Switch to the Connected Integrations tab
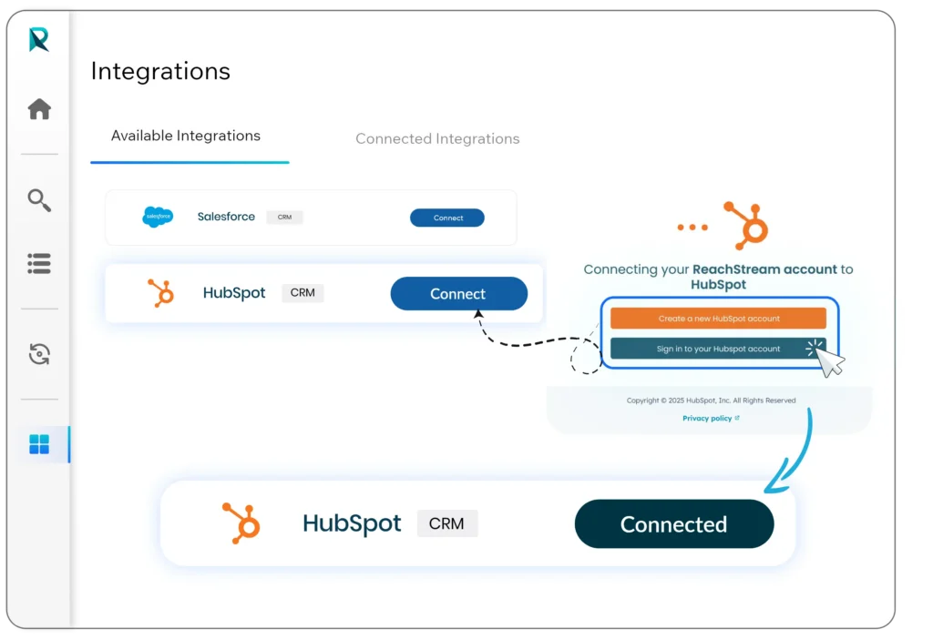Viewport: 933px width, 639px height. [x=437, y=138]
